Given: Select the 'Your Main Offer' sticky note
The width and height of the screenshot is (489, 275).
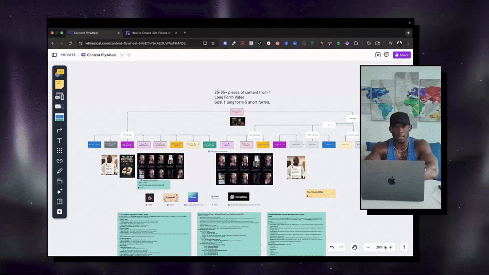Looking at the screenshot, I should click(x=320, y=193).
